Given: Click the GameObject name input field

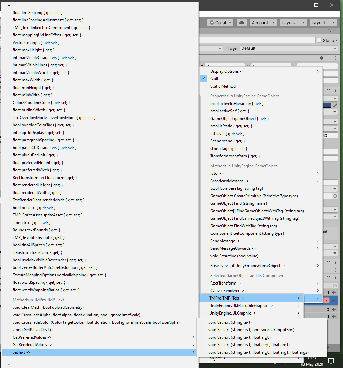Looking at the screenshot, I should pyautogui.click(x=257, y=40).
